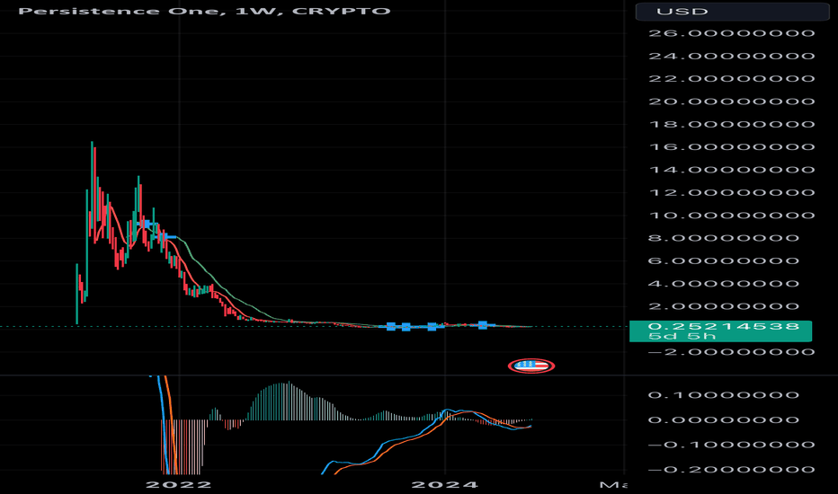838x494 pixels.
Task: Click the 20.00000000 price axis label
Action: pyautogui.click(x=732, y=101)
